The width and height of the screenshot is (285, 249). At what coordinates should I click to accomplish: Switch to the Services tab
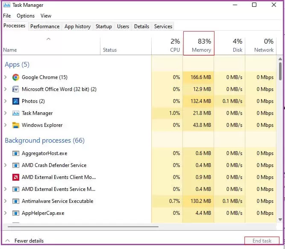pyautogui.click(x=163, y=26)
